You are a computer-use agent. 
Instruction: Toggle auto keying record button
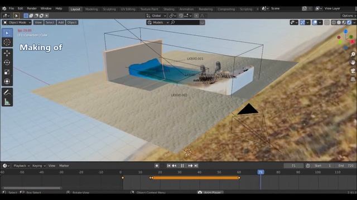click(157, 166)
